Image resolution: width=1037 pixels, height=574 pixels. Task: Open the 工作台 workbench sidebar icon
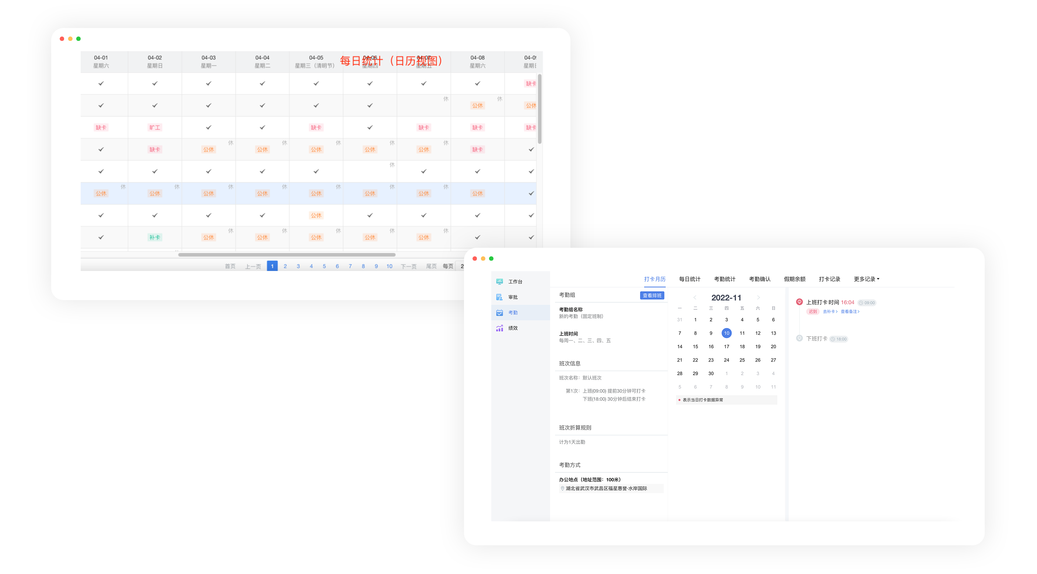coord(499,281)
